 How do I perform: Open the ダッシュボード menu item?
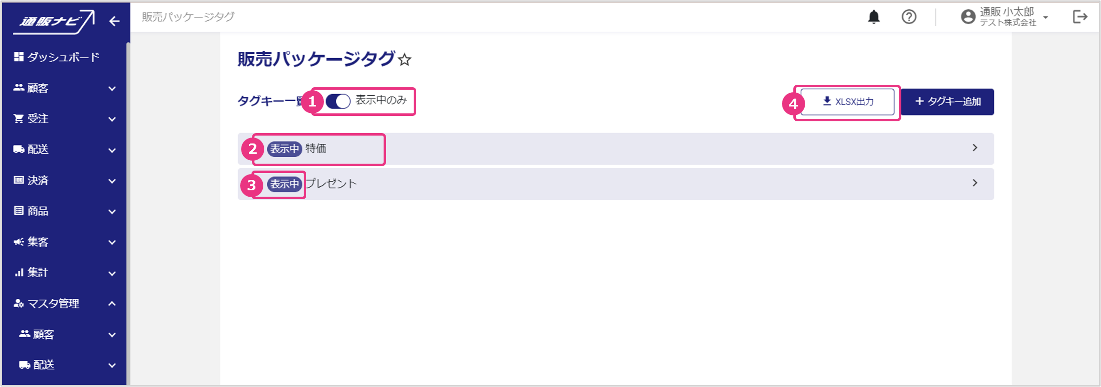click(x=63, y=57)
